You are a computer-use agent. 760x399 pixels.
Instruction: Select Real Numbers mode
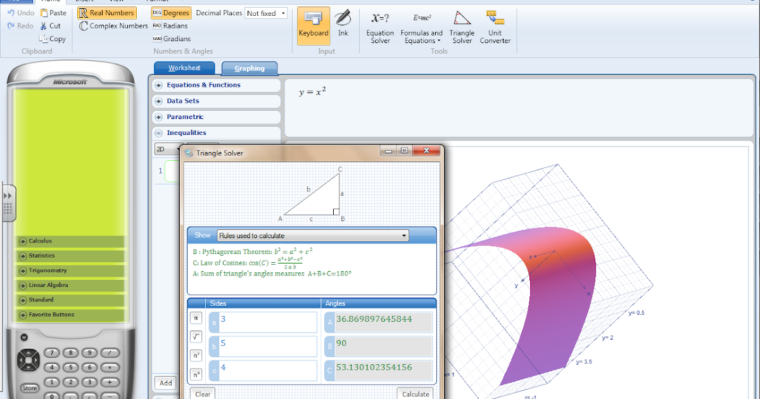pyautogui.click(x=106, y=13)
